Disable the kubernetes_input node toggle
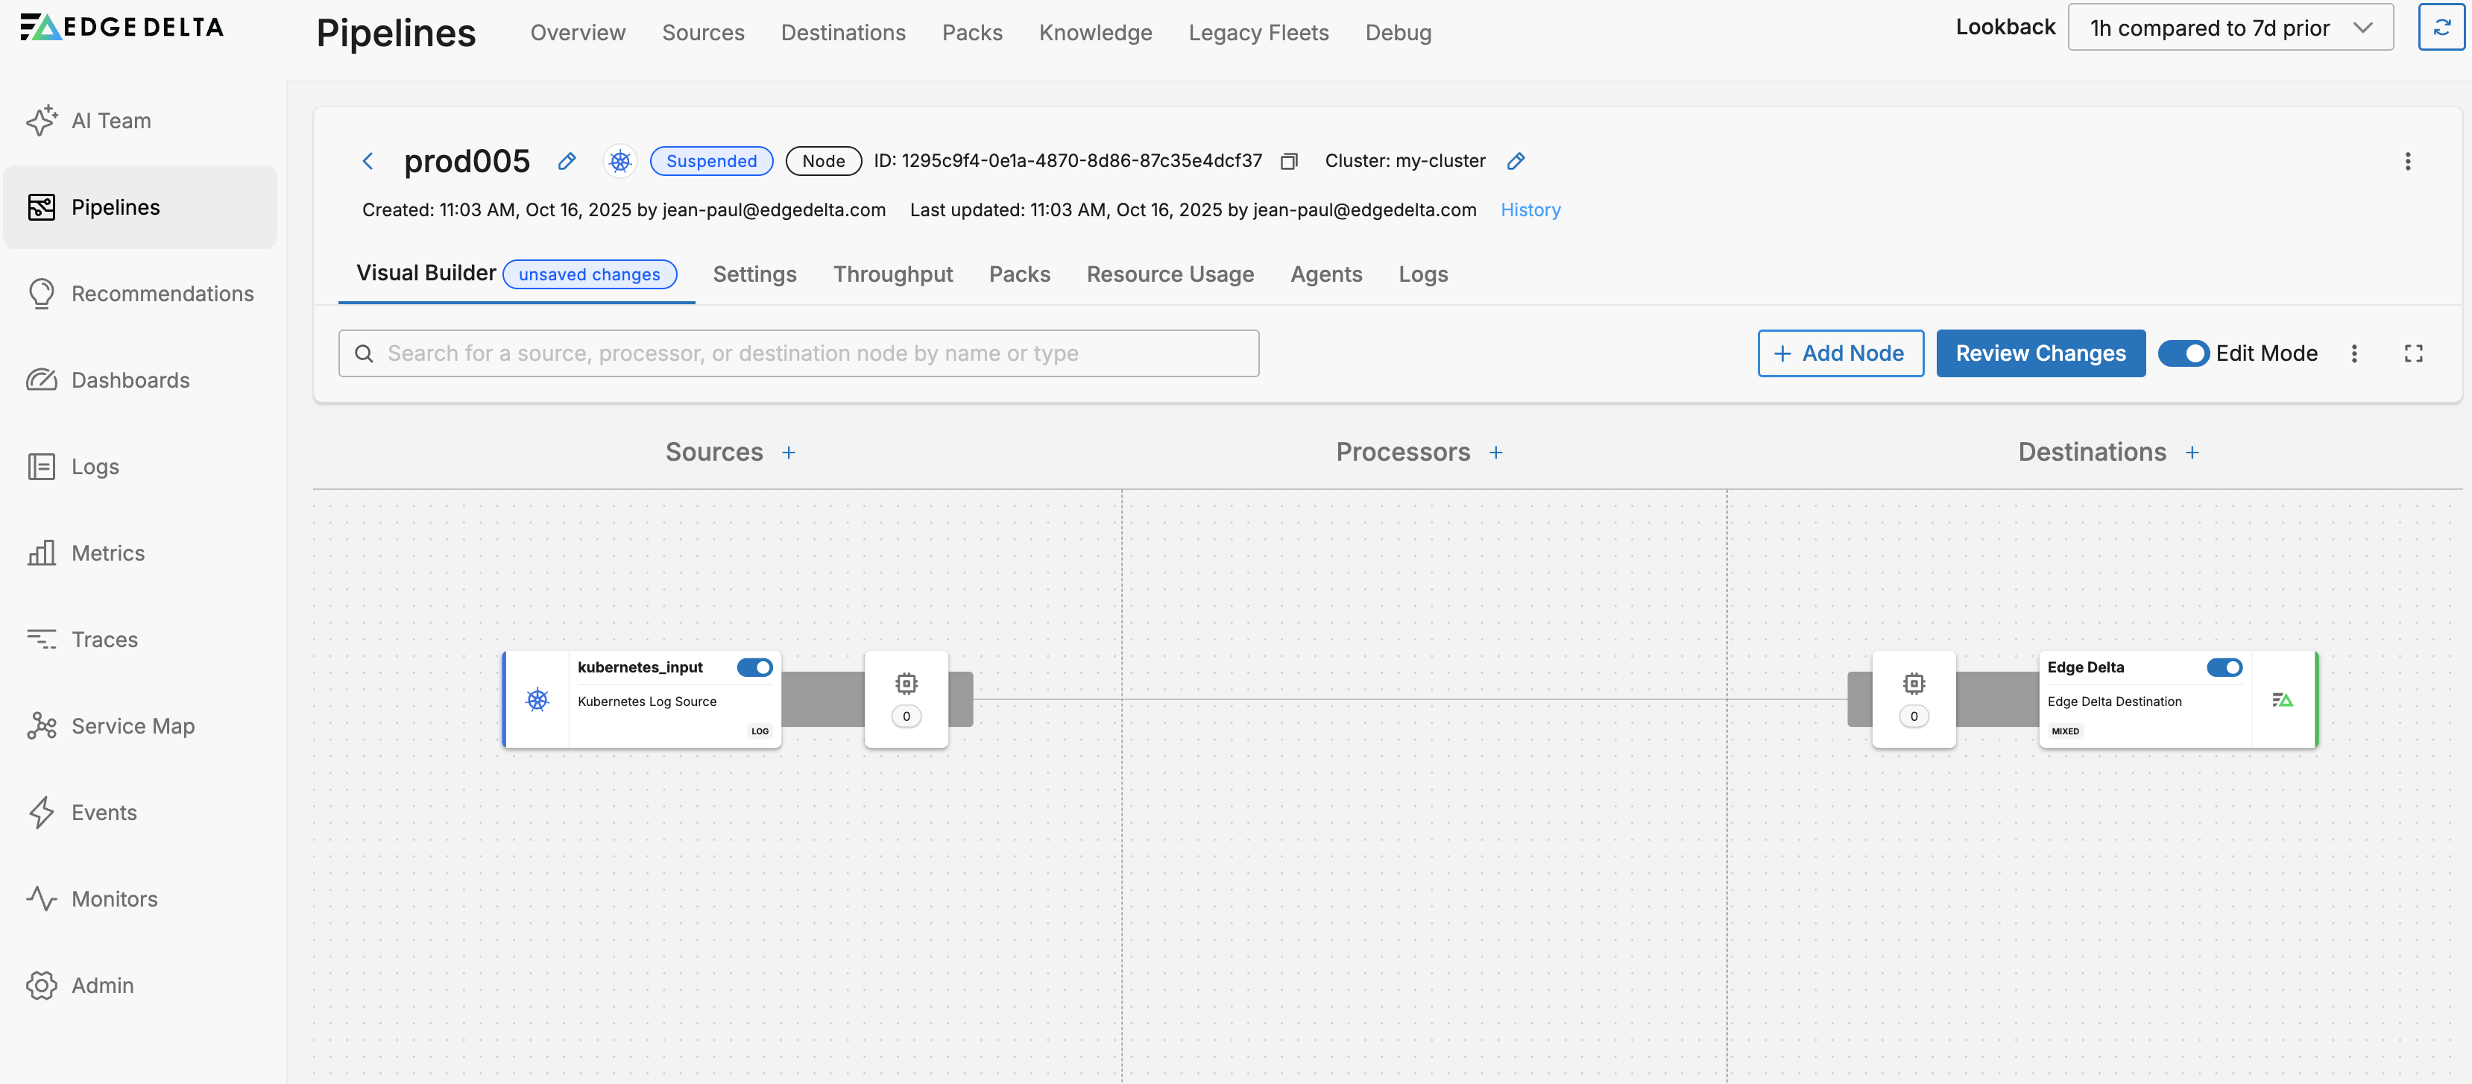 tap(754, 668)
